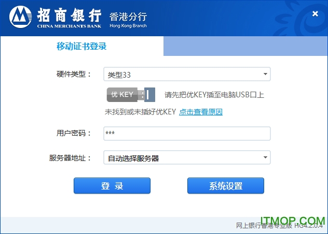Screen dimensions: 328x234
Task: Click the arrow on the hardware type combo box
Action: (265, 75)
